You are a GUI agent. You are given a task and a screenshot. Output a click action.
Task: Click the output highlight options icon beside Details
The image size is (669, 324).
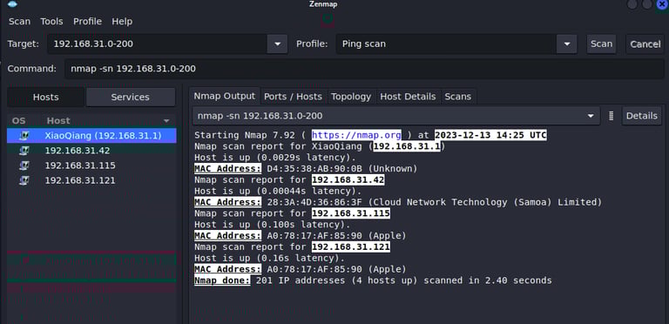[611, 116]
